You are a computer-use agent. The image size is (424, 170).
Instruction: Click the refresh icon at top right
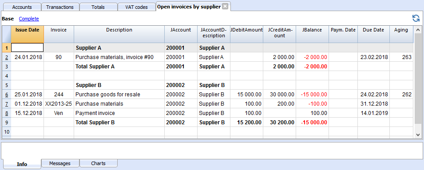pos(416,18)
